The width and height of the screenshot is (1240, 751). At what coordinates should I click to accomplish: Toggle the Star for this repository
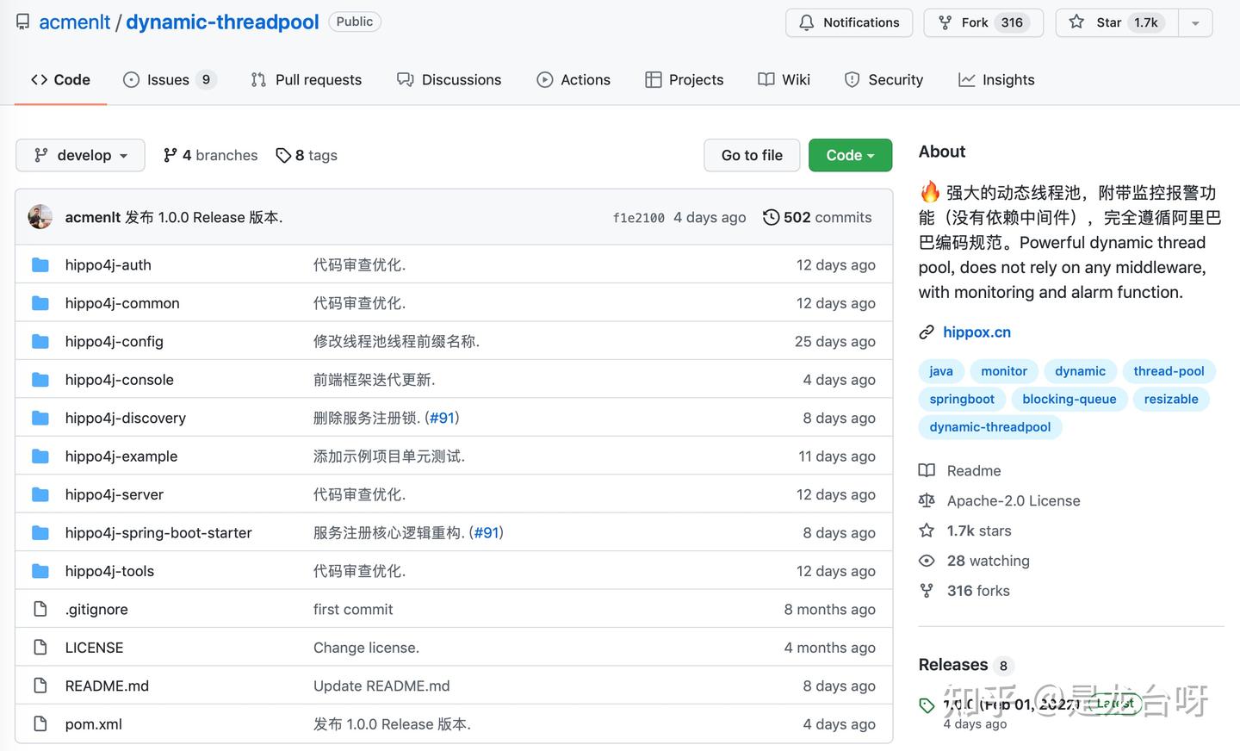click(x=1115, y=22)
